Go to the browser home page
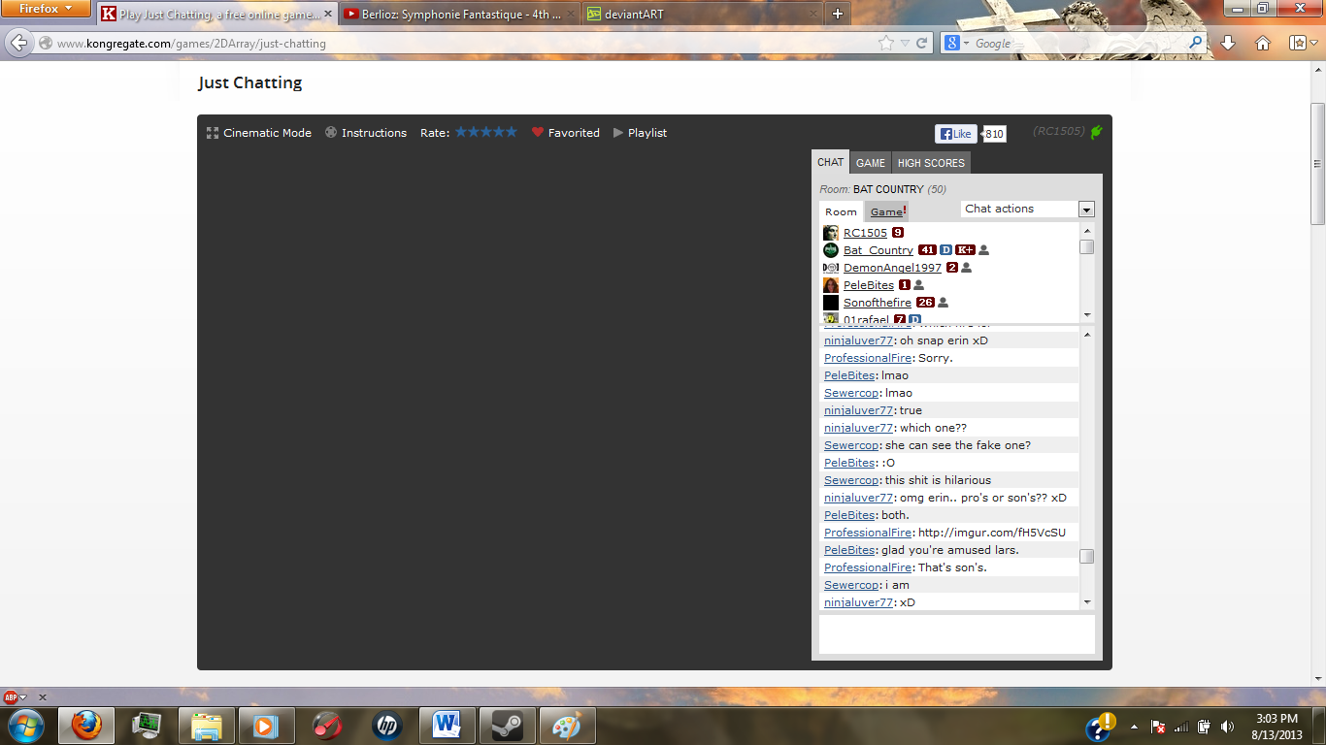 pyautogui.click(x=1263, y=43)
